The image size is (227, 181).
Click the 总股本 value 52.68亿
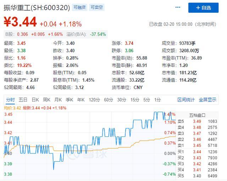137,72
